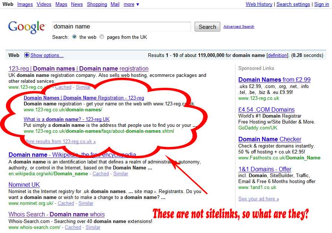Image resolution: width=332 pixels, height=233 pixels.
Task: Open Images tab in top navigation
Action: coord(25,4)
